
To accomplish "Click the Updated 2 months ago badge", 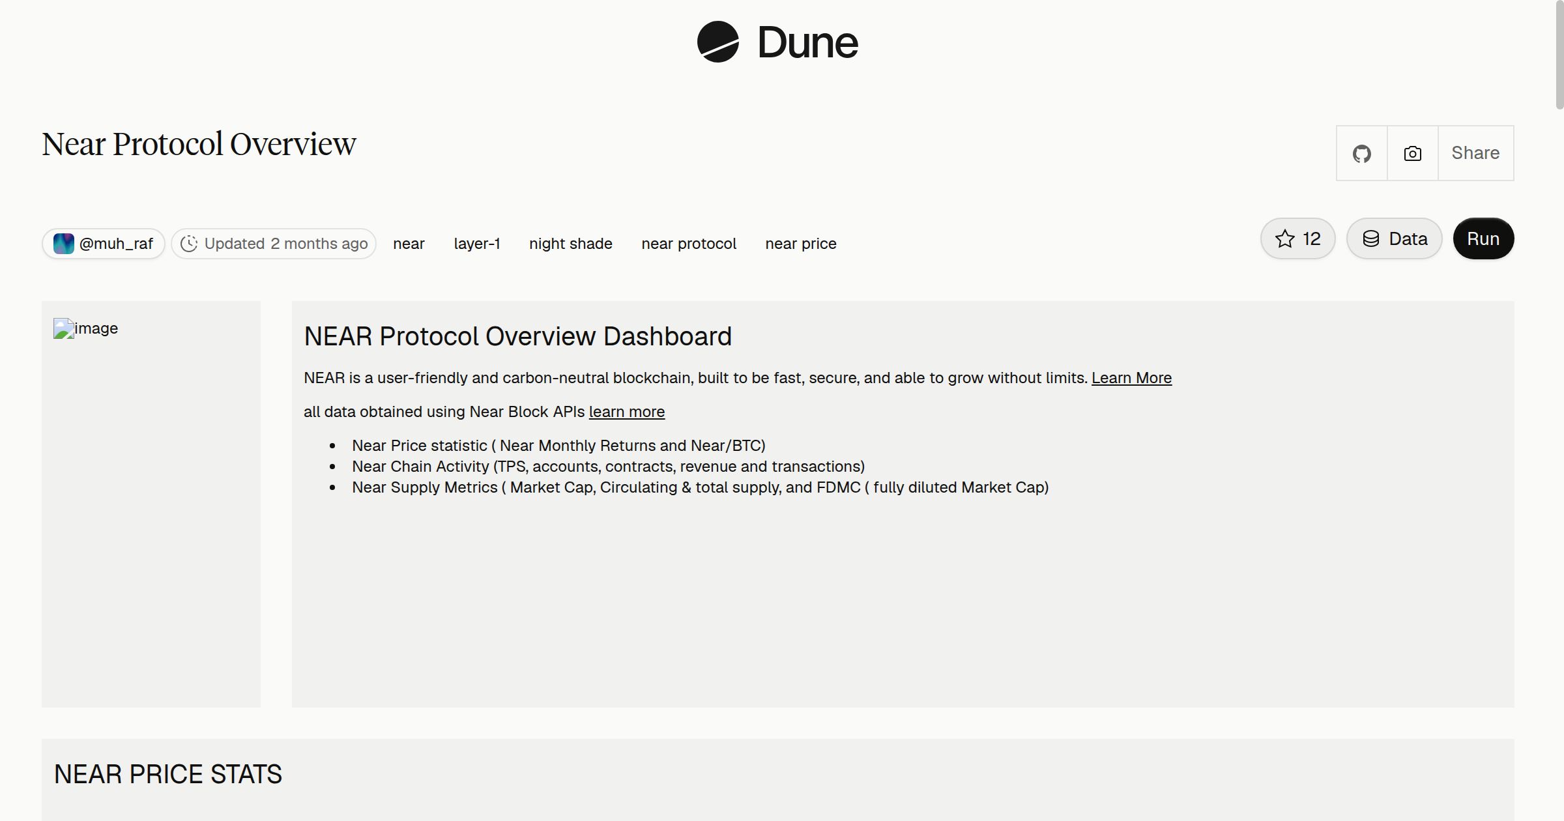I will point(274,244).
